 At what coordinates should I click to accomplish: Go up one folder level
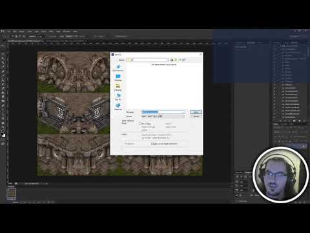click(x=176, y=60)
